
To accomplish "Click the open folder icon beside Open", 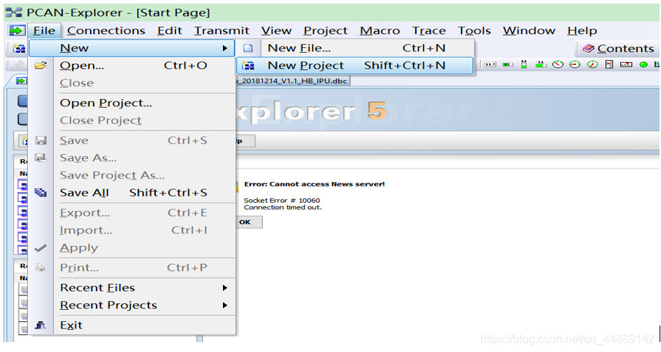I will click(41, 65).
